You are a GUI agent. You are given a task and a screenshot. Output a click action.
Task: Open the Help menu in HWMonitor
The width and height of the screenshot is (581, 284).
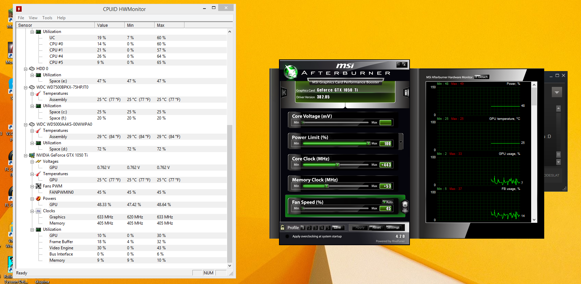(61, 18)
